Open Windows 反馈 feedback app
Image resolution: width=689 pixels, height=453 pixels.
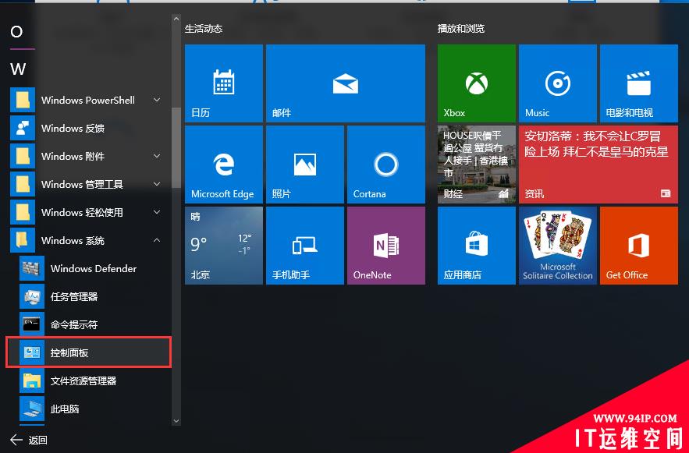88,128
